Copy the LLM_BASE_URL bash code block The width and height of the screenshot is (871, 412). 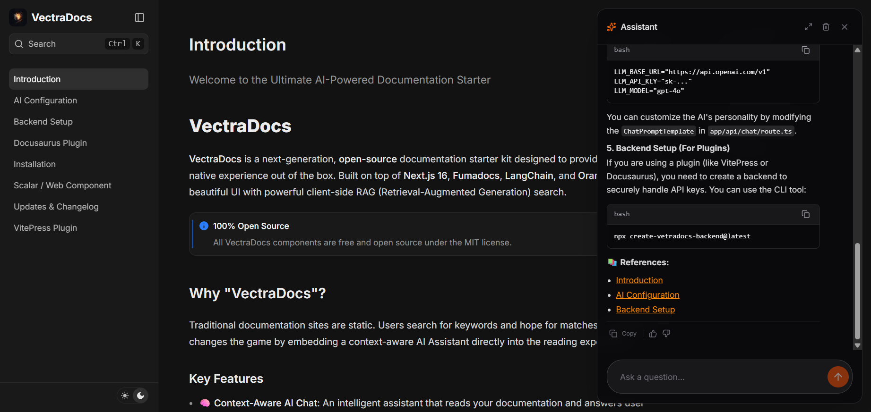806,50
